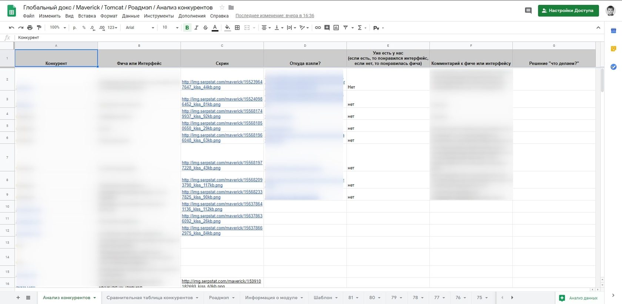This screenshot has width=622, height=304.
Task: Click the print icon in toolbar
Action: point(30,27)
